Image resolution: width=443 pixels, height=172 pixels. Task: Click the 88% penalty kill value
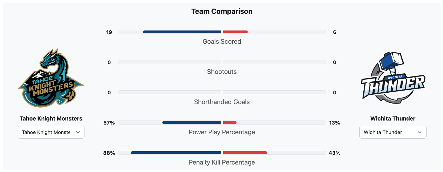[x=109, y=153]
